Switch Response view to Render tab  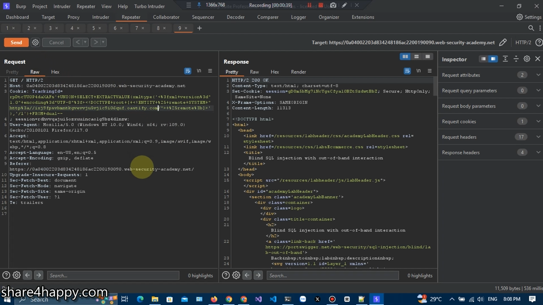[298, 72]
